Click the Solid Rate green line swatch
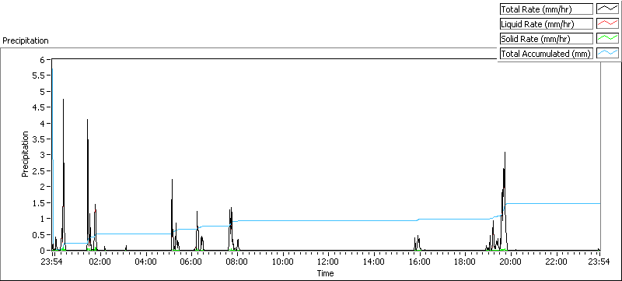 [608, 38]
